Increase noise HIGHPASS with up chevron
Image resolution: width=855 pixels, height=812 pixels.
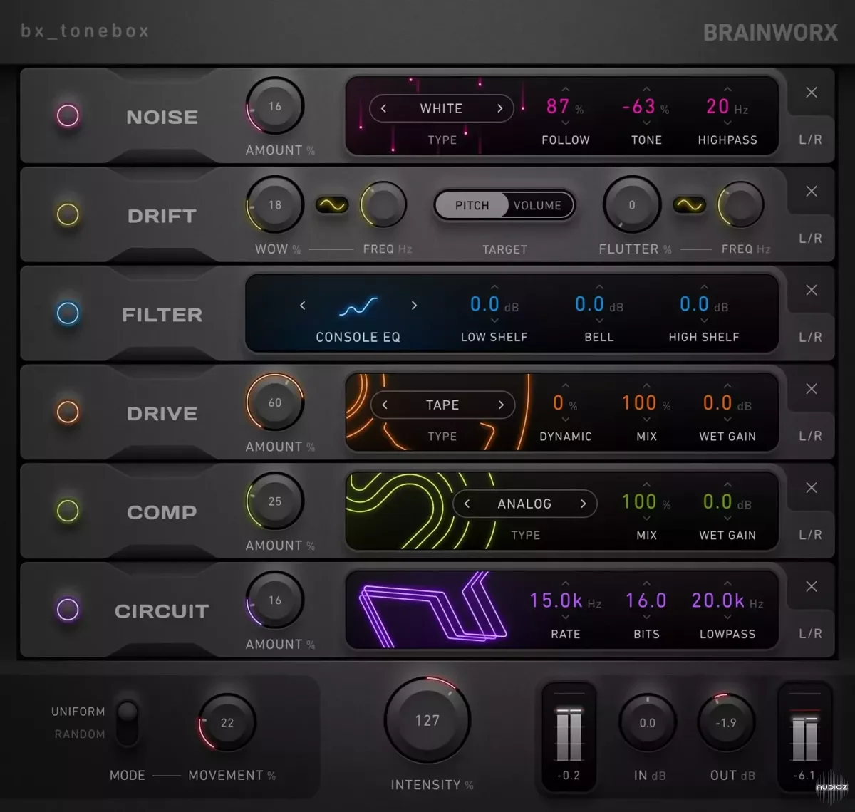[x=727, y=90]
